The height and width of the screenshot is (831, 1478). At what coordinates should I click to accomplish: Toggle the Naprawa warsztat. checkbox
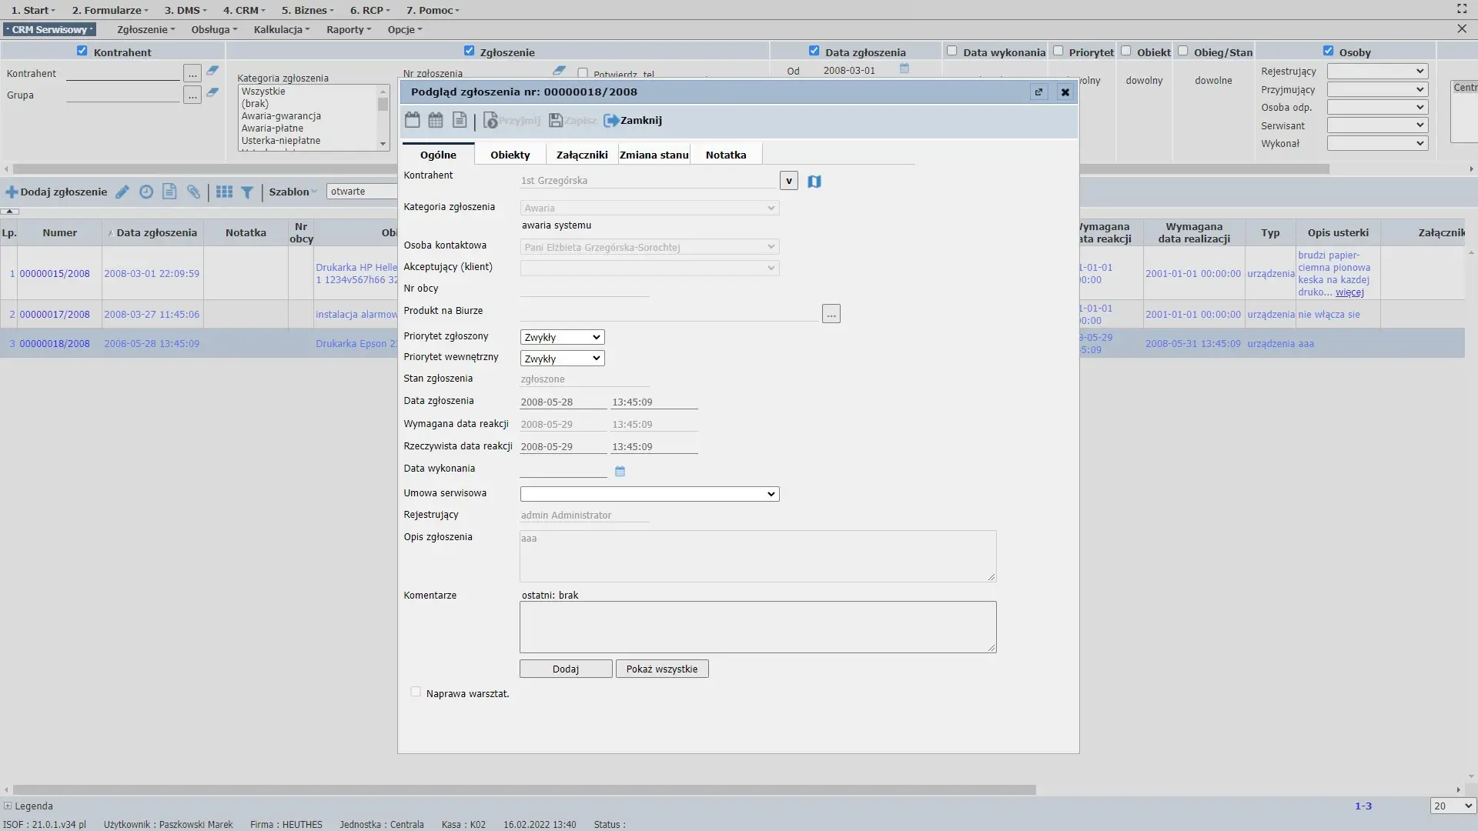click(416, 692)
